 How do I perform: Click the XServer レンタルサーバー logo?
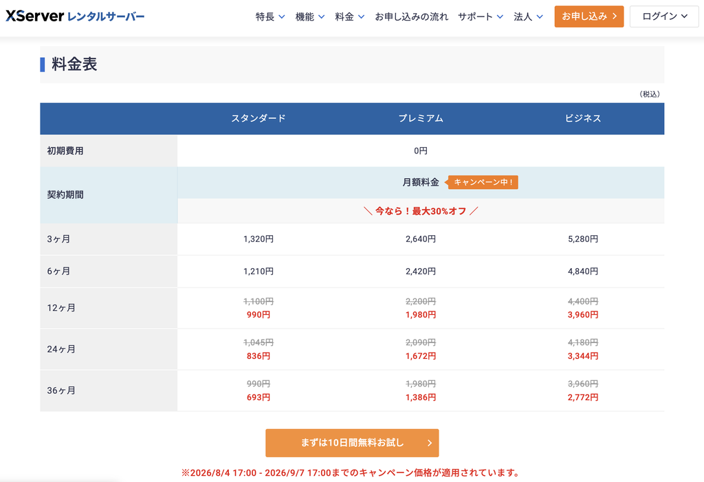coord(75,17)
